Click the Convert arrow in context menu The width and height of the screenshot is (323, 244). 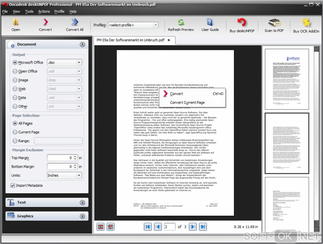(165, 94)
